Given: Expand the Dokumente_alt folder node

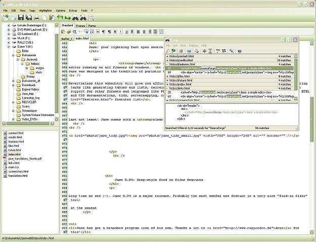Looking at the screenshot, I should click(12, 81).
